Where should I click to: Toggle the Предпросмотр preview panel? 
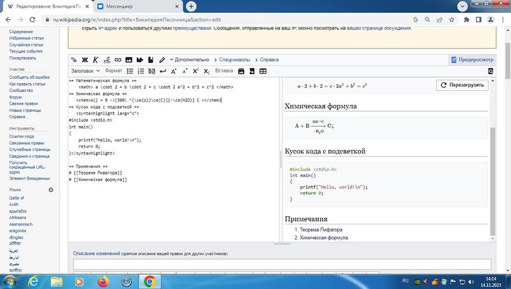coord(472,59)
